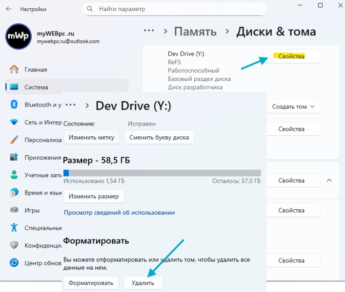Image resolution: width=345 pixels, height=292 pixels.
Task: Click Свойства button beside collapse chevron
Action: click(293, 181)
